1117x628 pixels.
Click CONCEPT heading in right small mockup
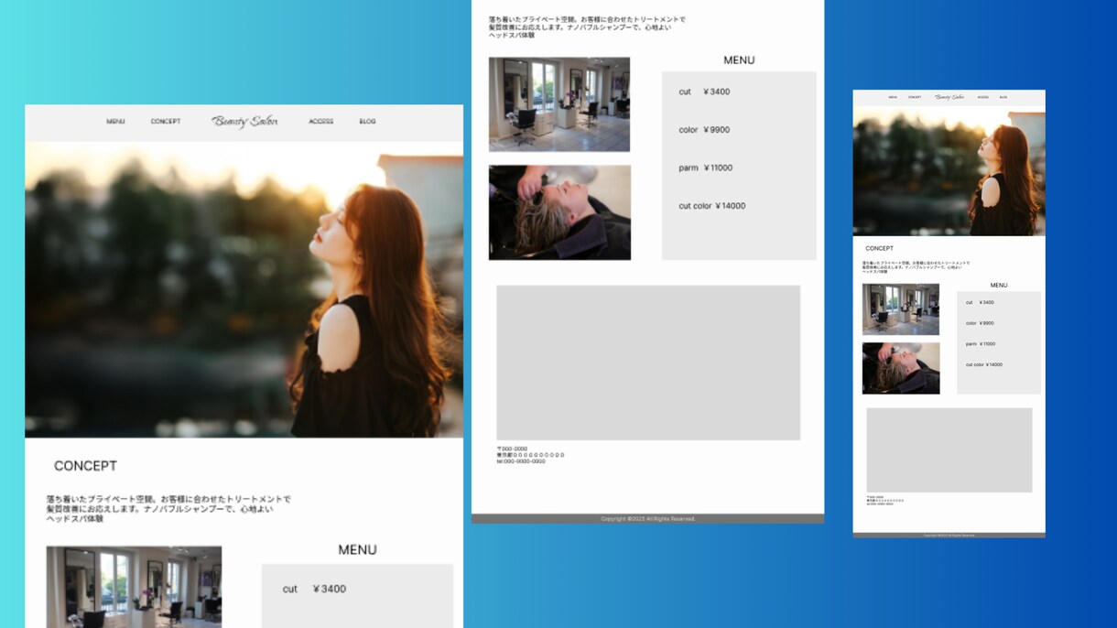point(879,248)
